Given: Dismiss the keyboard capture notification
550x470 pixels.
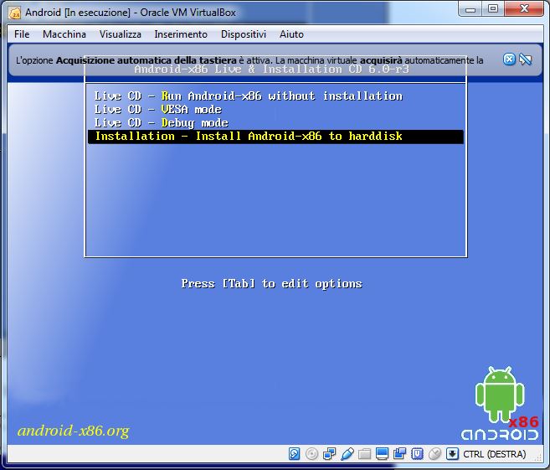Looking at the screenshot, I should [509, 59].
